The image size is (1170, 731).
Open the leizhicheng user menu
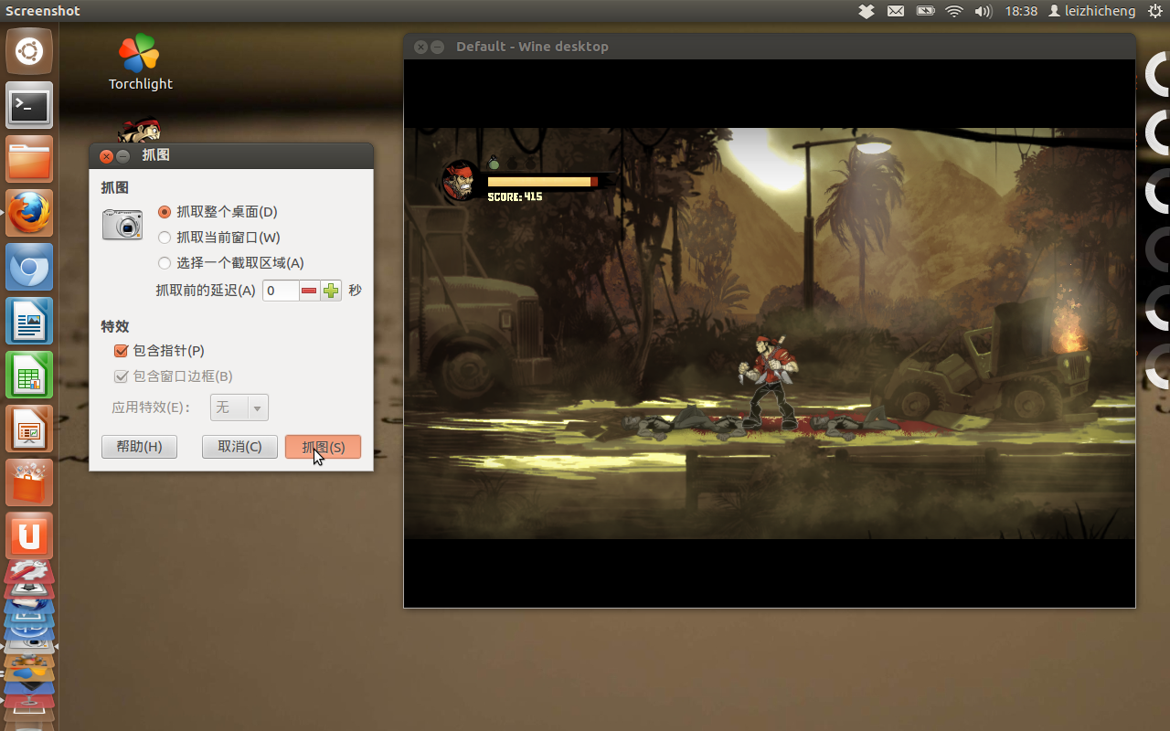[1091, 11]
